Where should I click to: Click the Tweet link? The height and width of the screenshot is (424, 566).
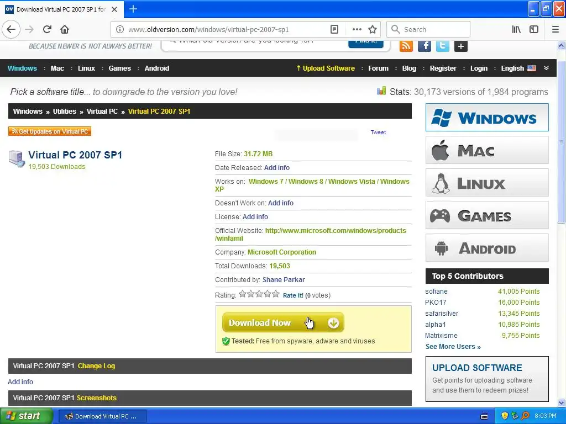(378, 132)
